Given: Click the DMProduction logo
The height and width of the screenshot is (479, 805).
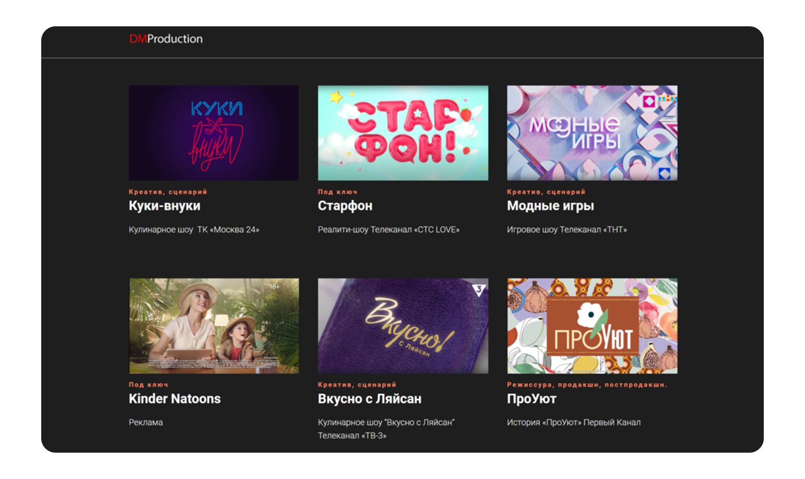Looking at the screenshot, I should [x=166, y=39].
